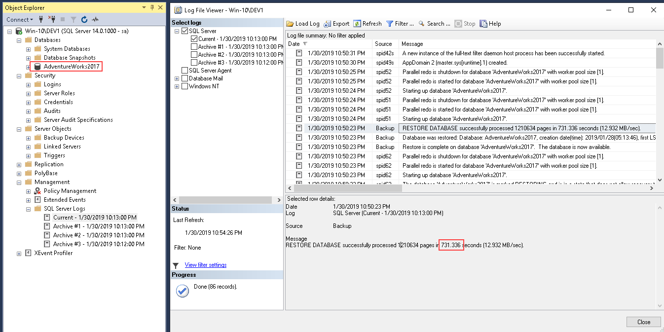Sort the log grid by Date column header
This screenshot has width=664, height=332.
(x=329, y=44)
